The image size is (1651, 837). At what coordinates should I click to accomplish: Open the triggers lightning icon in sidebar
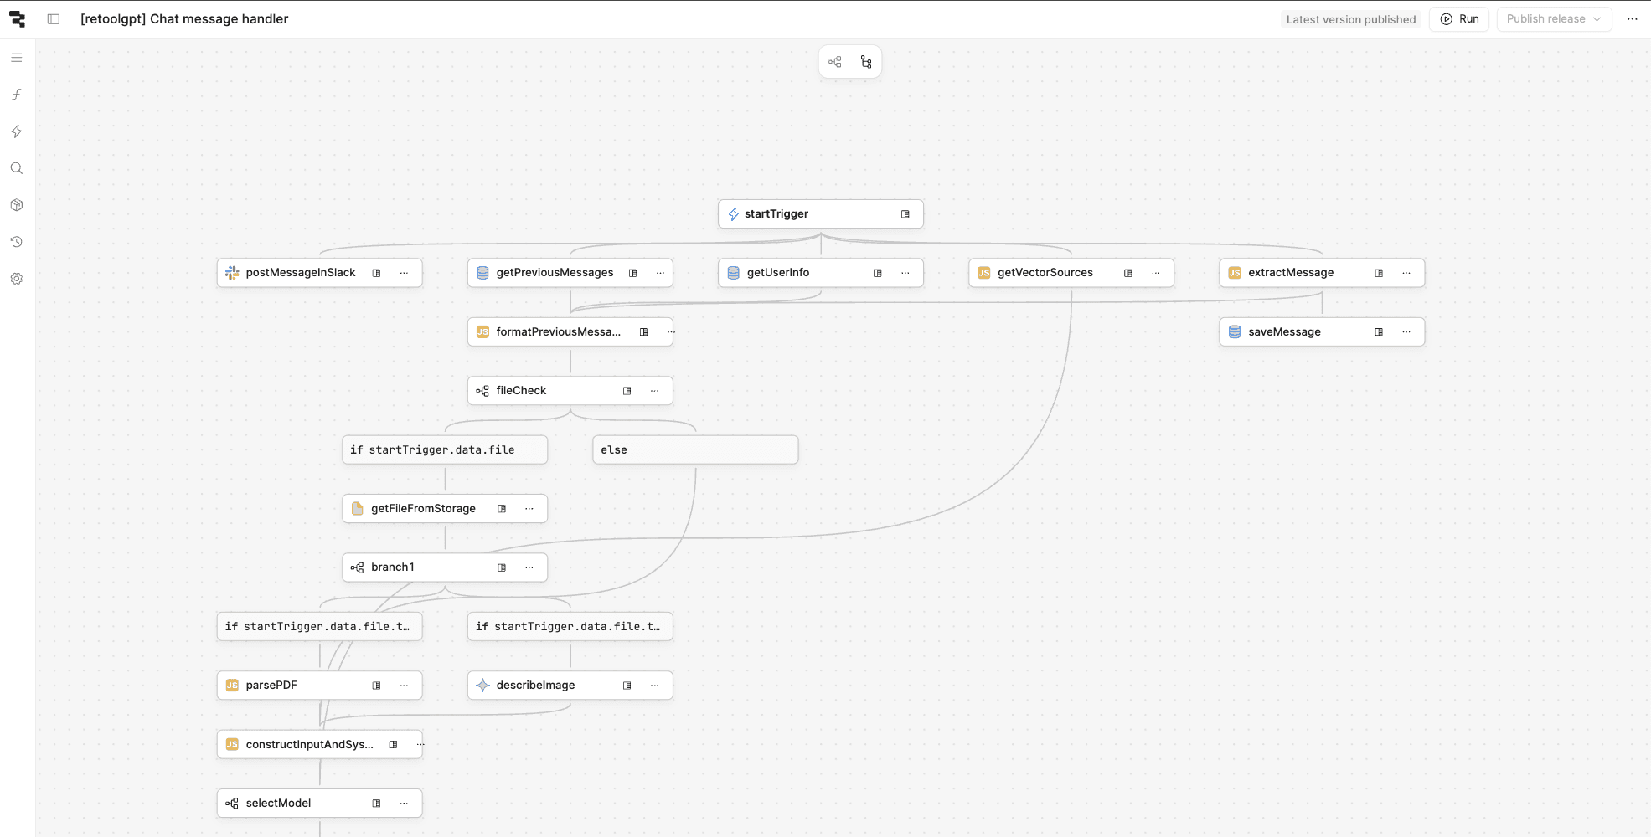point(17,131)
